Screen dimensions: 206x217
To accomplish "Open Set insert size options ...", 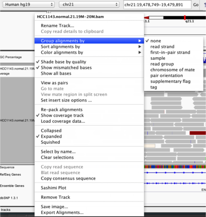I will point(89,100).
